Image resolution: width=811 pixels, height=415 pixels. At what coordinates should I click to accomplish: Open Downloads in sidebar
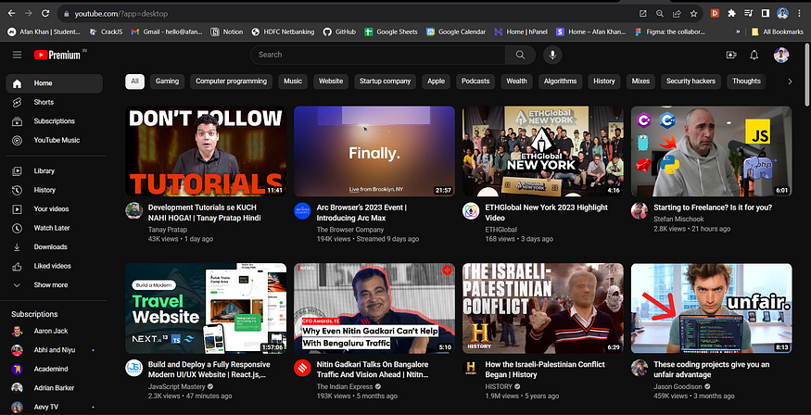tap(55, 247)
